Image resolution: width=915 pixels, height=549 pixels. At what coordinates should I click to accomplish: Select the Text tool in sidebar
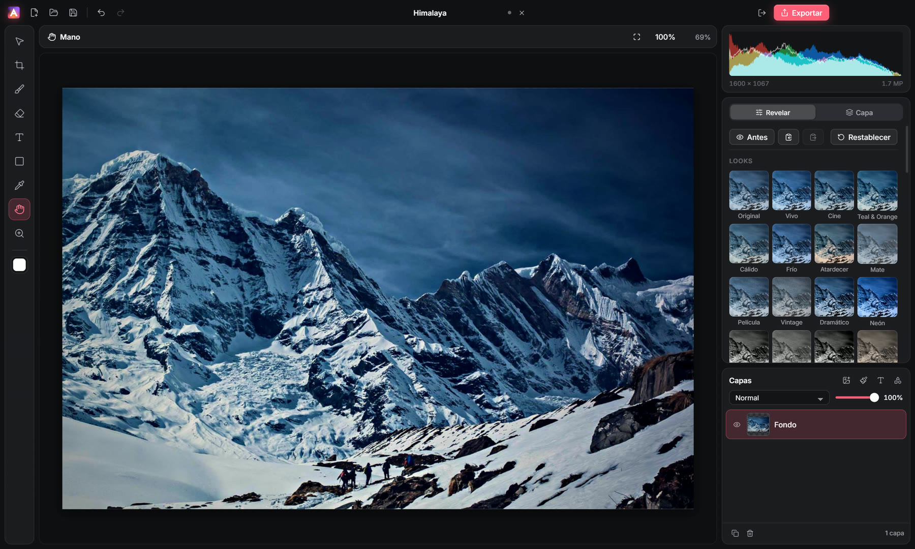point(19,137)
